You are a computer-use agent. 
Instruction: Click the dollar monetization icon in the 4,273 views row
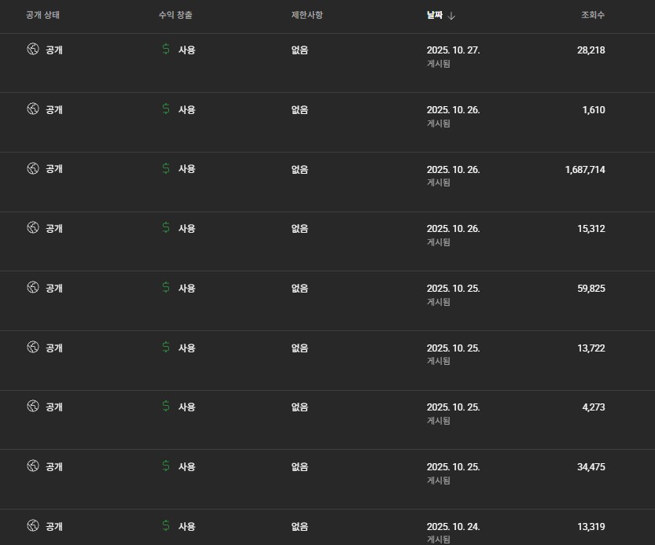(165, 407)
